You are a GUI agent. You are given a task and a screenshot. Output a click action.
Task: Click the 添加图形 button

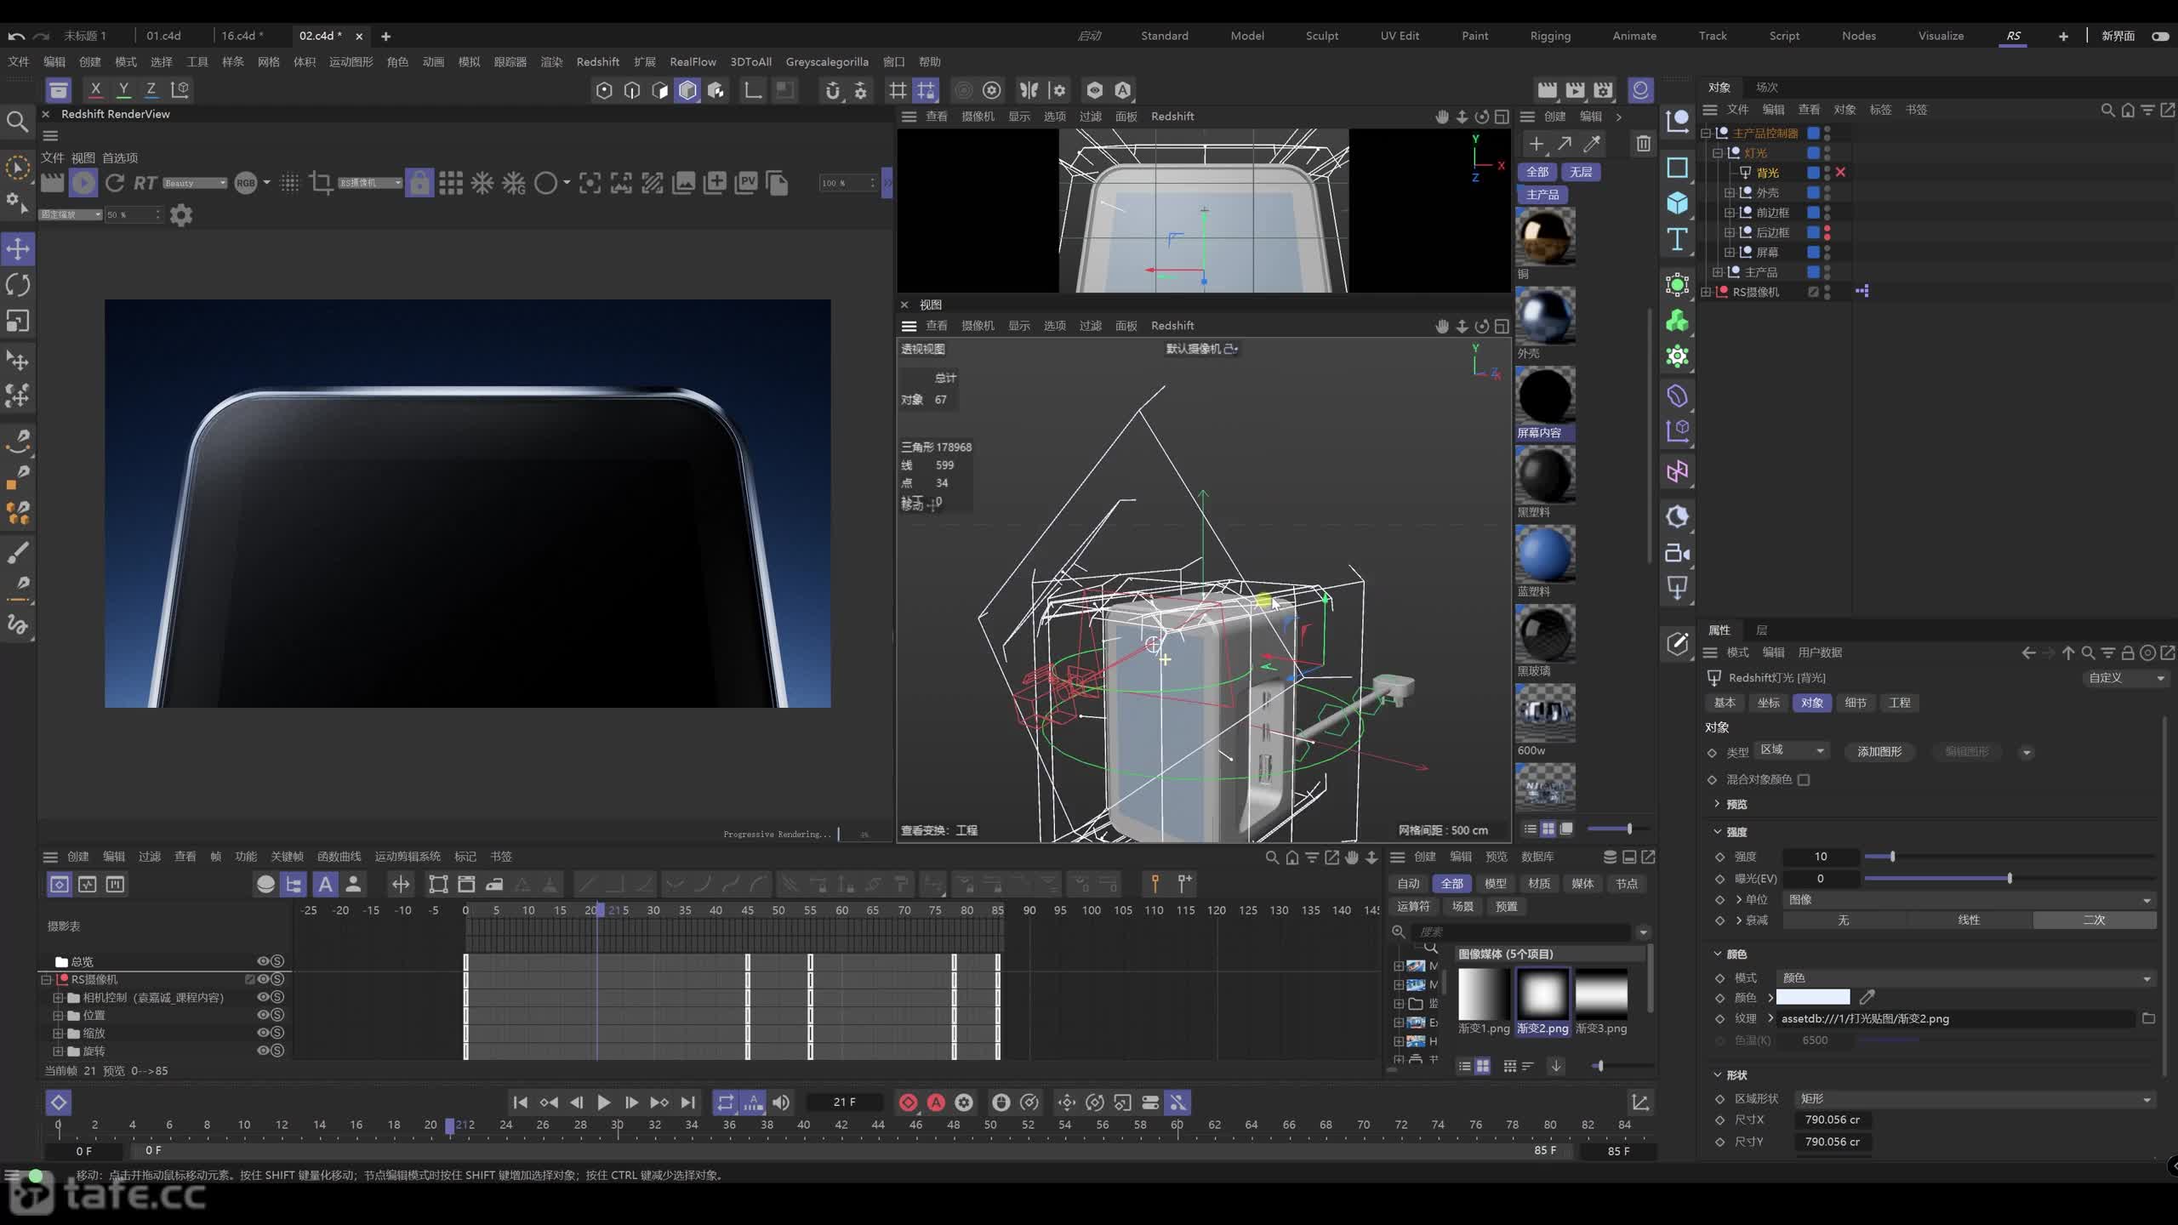coord(1879,751)
